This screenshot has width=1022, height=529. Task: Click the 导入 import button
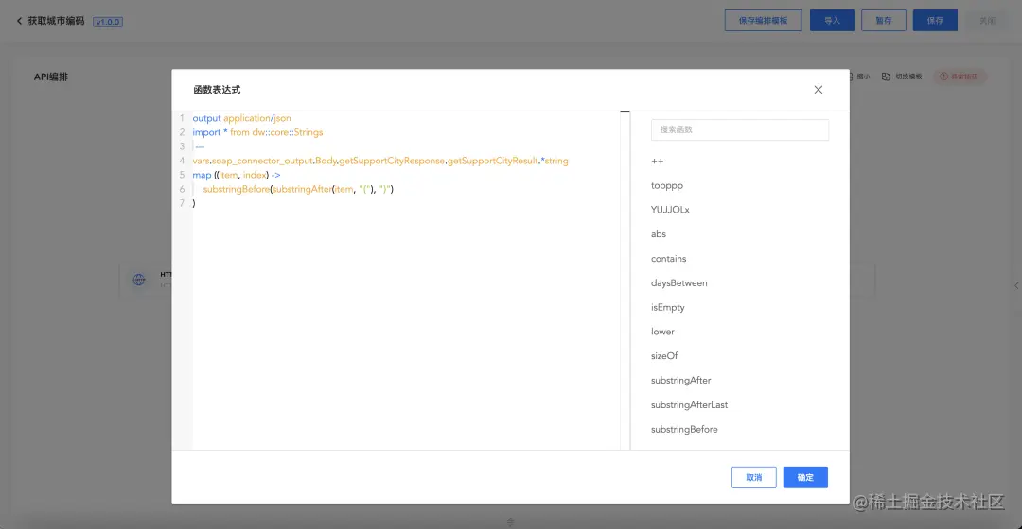(832, 20)
